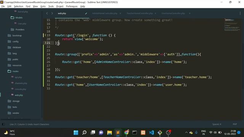The image size is (244, 137).
Task: Open Task View on the taskbar
Action: [93, 132]
